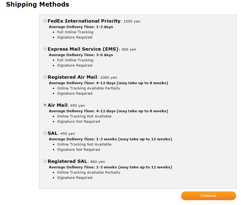This screenshot has width=241, height=205.
Task: Click the 900 yen EMS price
Action: [129, 50]
